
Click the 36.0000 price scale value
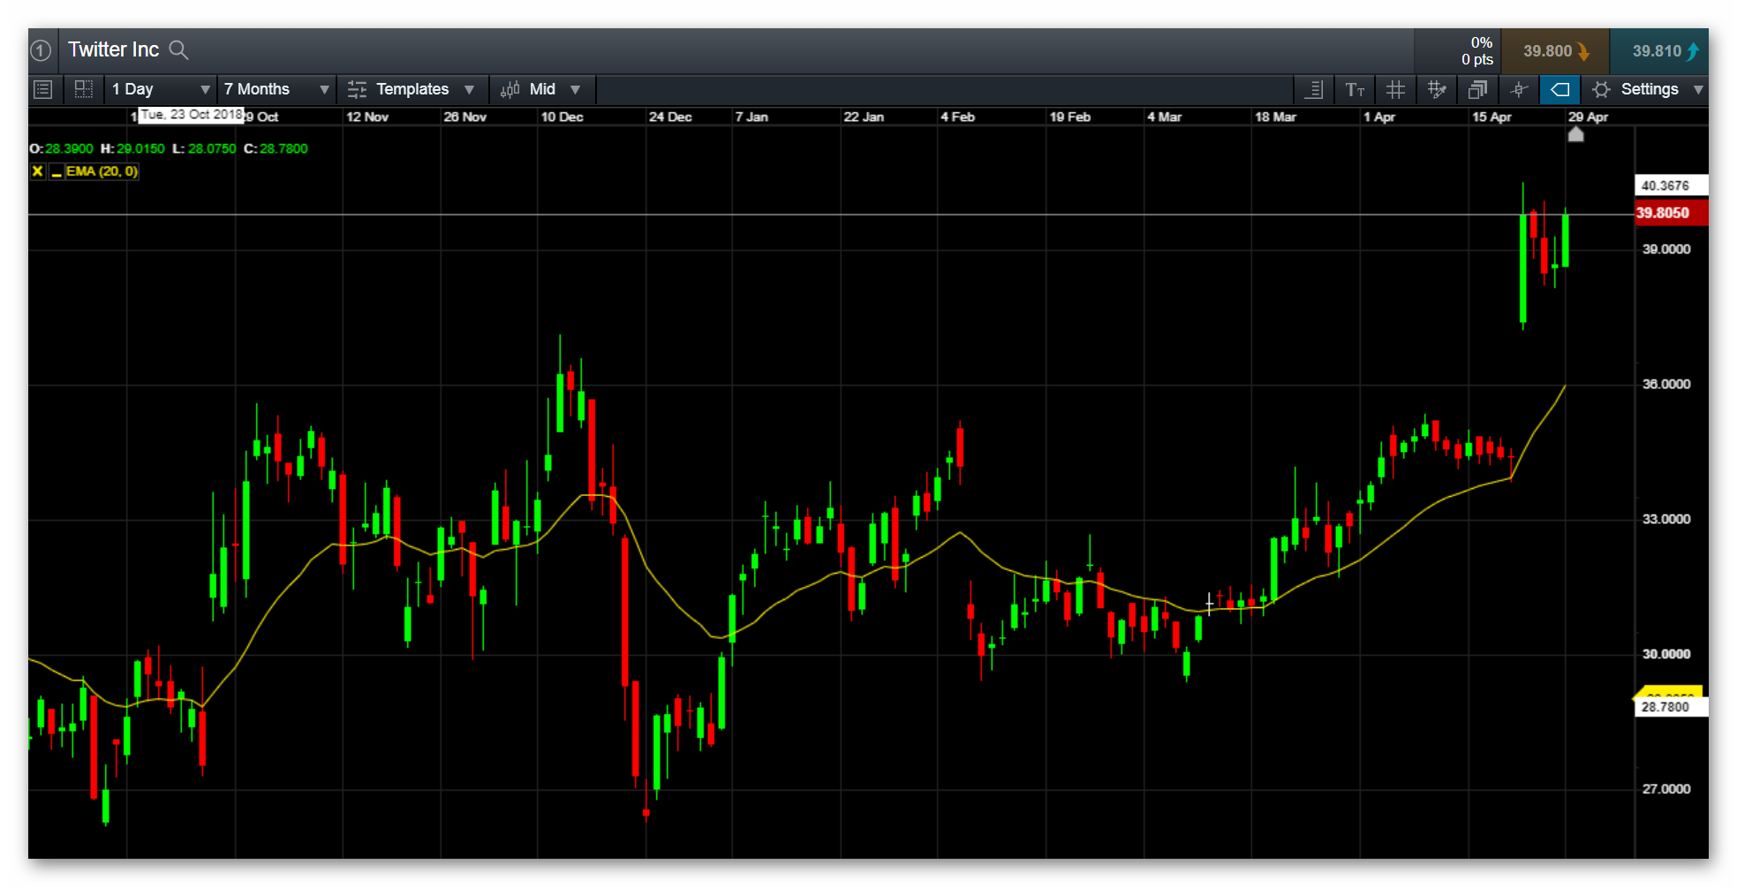pos(1665,384)
